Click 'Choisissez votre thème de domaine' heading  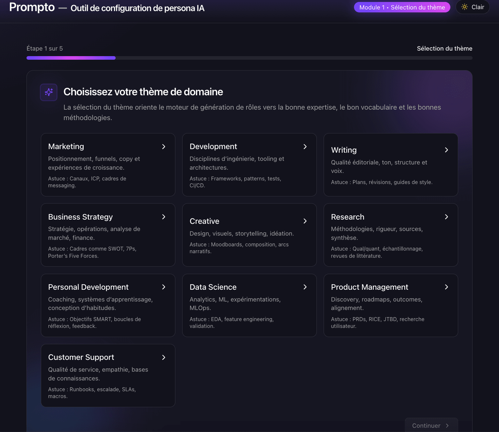pos(143,92)
